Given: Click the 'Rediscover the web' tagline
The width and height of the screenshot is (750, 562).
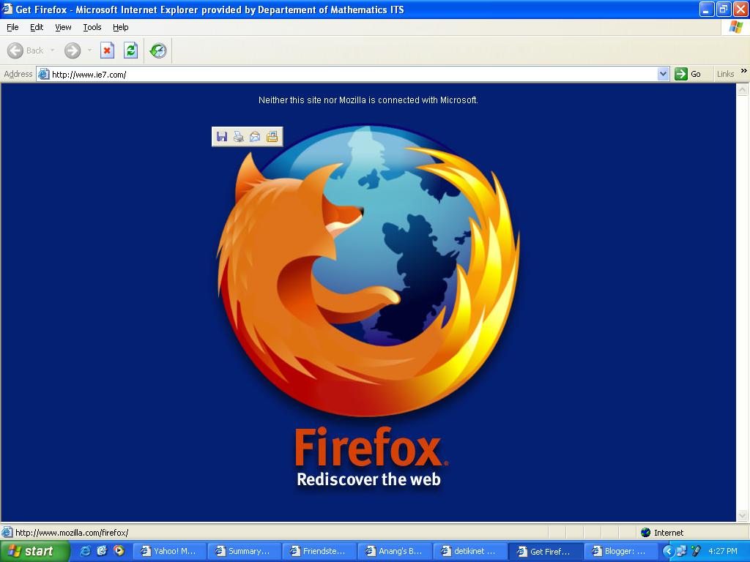Looking at the screenshot, I should (368, 479).
